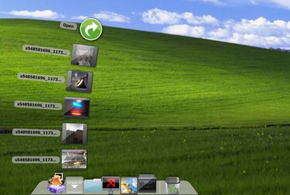Collapse the stack using the down-arrow dock icon

pyautogui.click(x=74, y=185)
